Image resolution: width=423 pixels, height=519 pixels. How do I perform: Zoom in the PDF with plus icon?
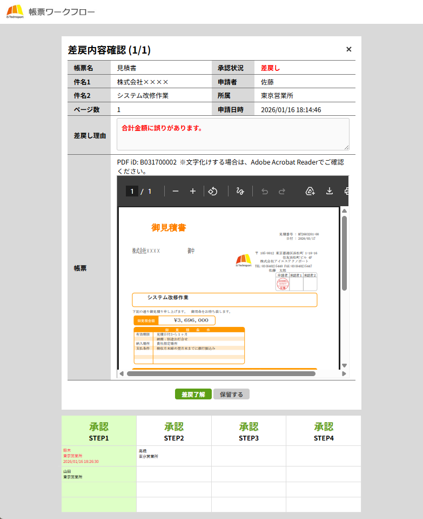point(192,191)
